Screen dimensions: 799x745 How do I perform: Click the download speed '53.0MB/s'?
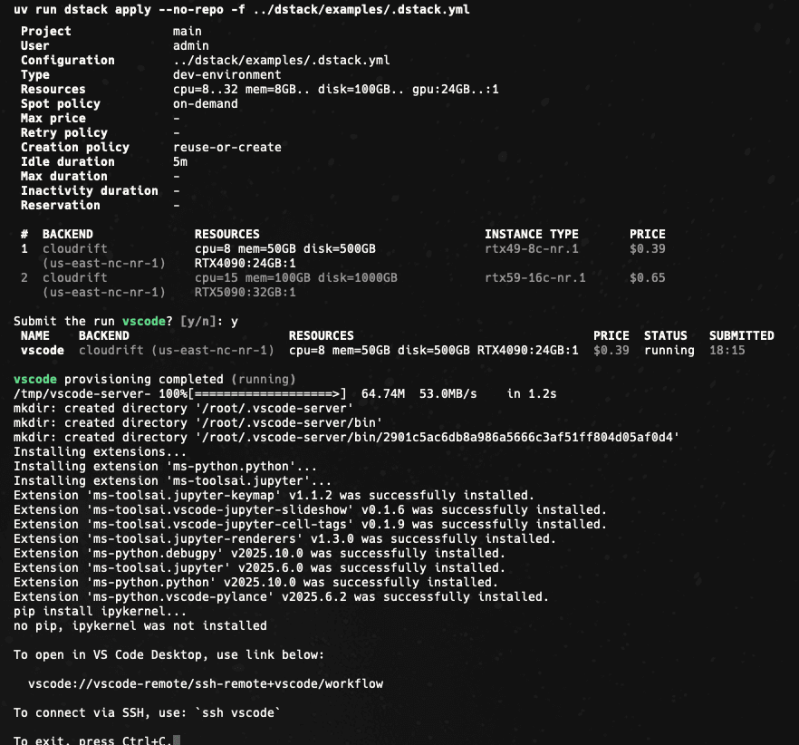click(x=448, y=393)
